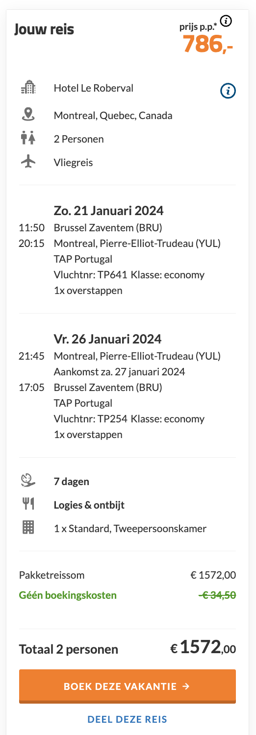Click the 786,- price per person

208,44
